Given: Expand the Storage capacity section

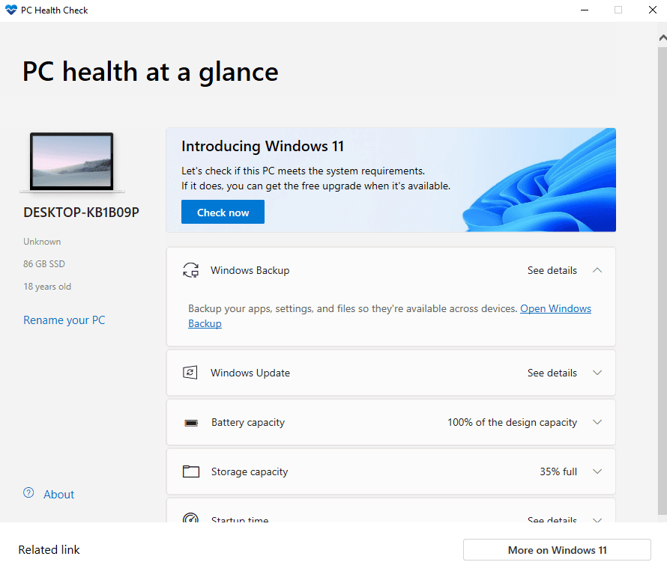Looking at the screenshot, I should click(597, 471).
